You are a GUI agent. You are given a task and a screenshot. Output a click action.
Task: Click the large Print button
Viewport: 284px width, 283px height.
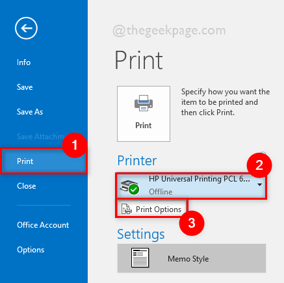(x=144, y=114)
